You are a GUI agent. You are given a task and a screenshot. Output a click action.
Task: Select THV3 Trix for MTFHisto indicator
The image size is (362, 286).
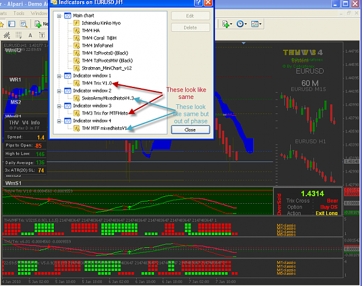click(x=105, y=113)
